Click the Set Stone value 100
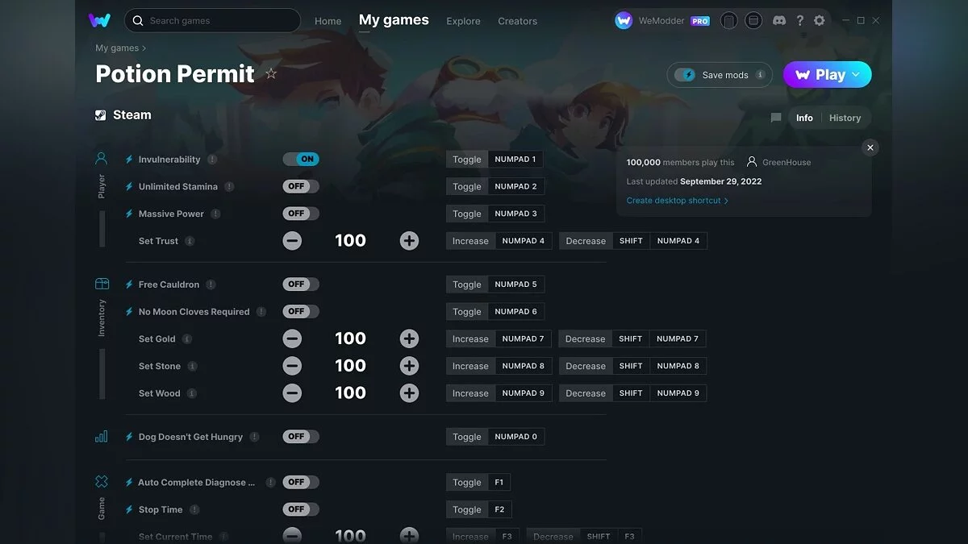 [350, 366]
